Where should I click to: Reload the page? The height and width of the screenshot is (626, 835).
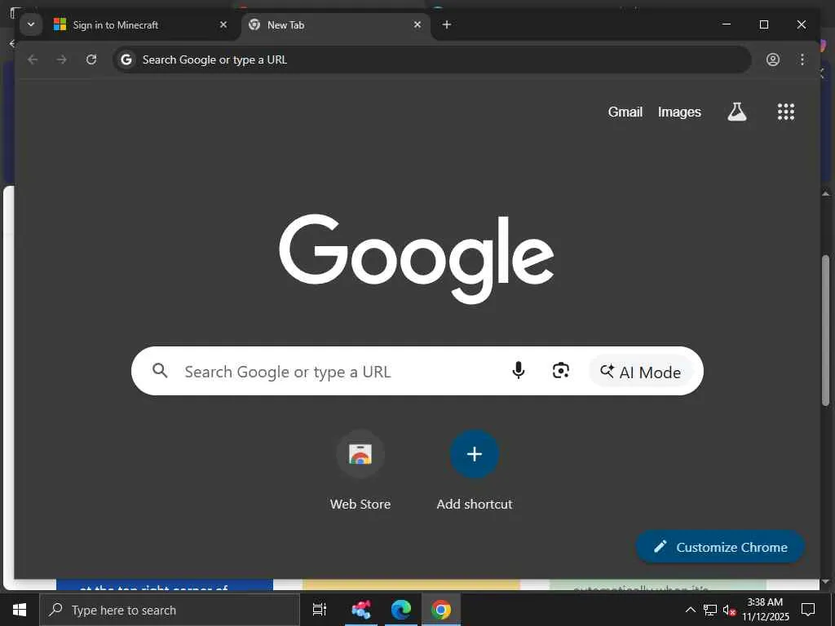[x=91, y=60]
